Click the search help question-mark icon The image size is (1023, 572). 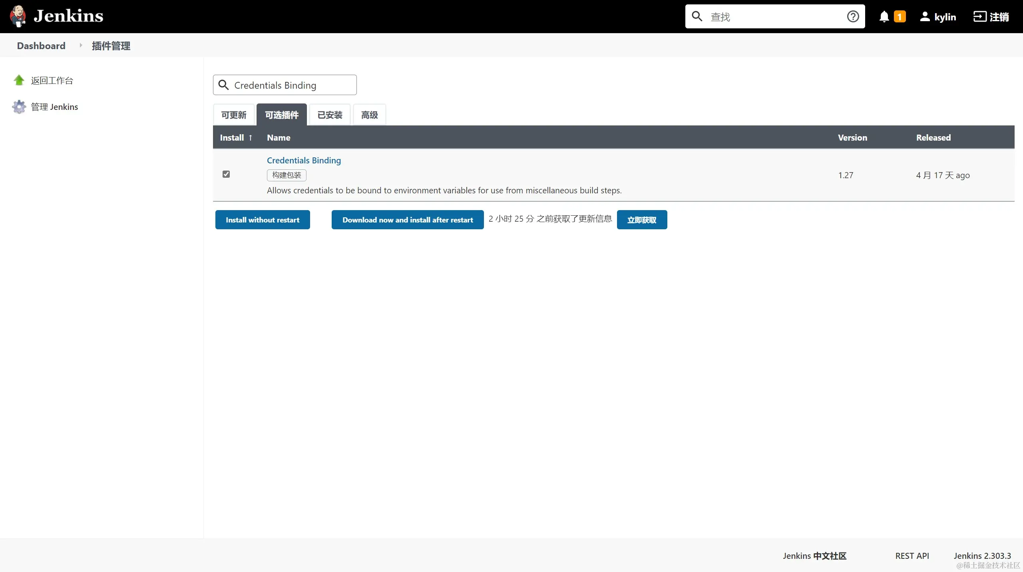(x=853, y=16)
